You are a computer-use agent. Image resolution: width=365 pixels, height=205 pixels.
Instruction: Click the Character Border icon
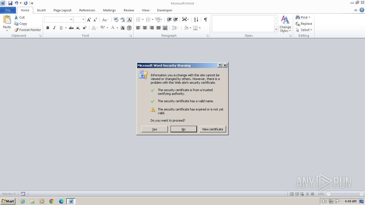click(129, 20)
